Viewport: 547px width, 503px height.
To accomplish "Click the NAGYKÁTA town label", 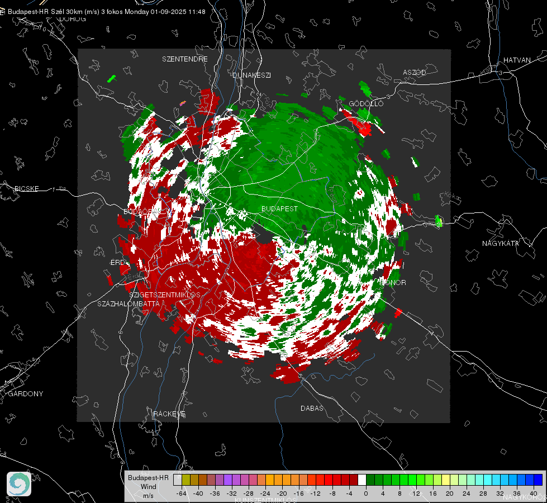I will click(x=501, y=243).
